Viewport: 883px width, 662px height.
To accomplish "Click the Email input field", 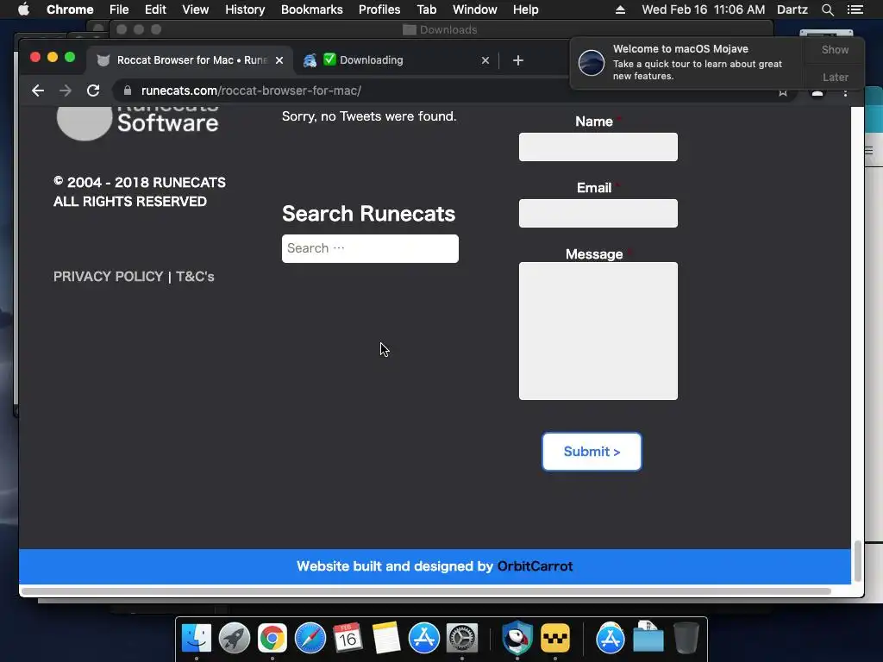I will point(598,214).
